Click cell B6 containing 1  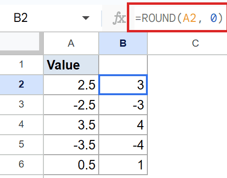point(123,165)
